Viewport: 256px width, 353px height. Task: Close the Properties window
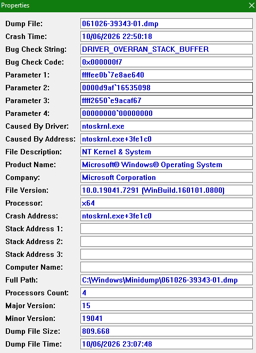(x=252, y=5)
